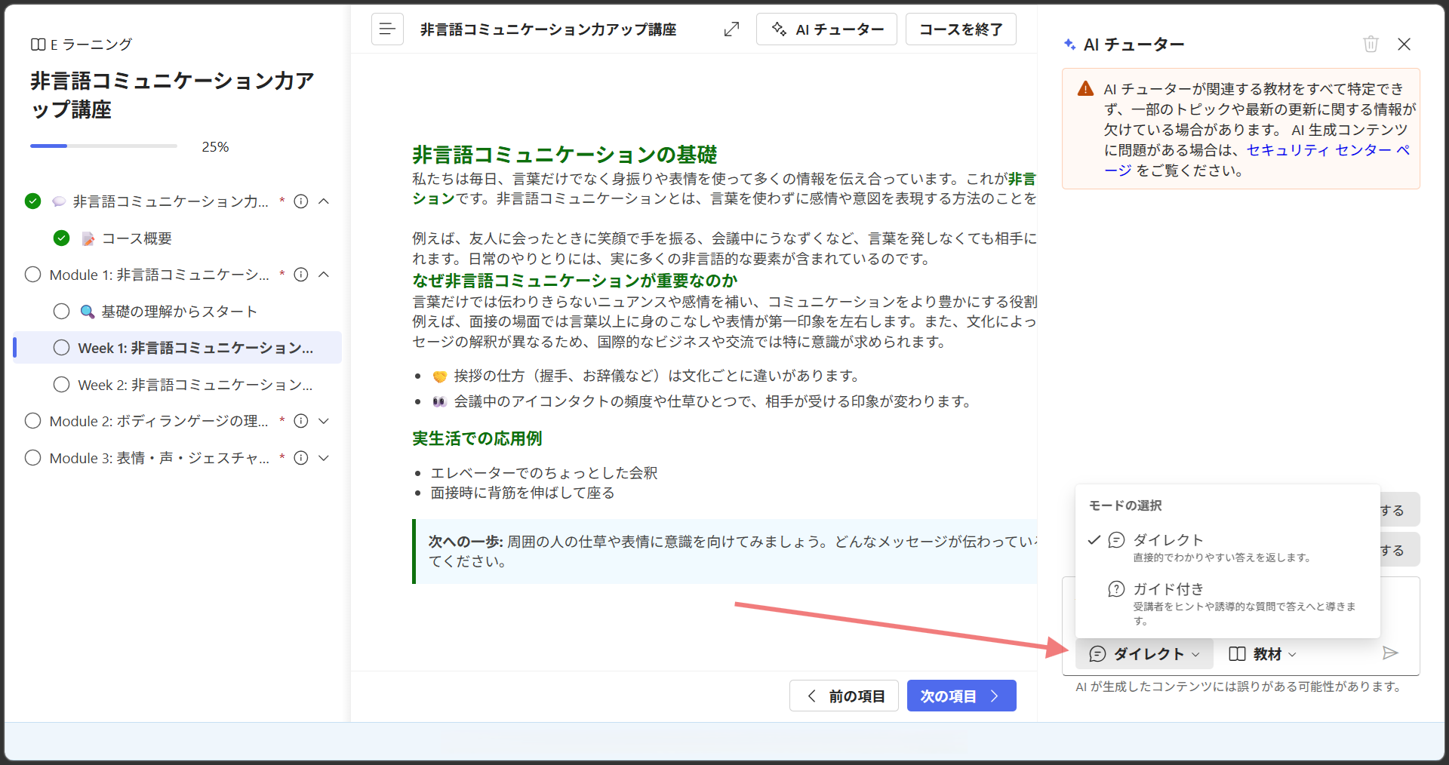Open the 教材 source dropdown

[x=1263, y=654]
